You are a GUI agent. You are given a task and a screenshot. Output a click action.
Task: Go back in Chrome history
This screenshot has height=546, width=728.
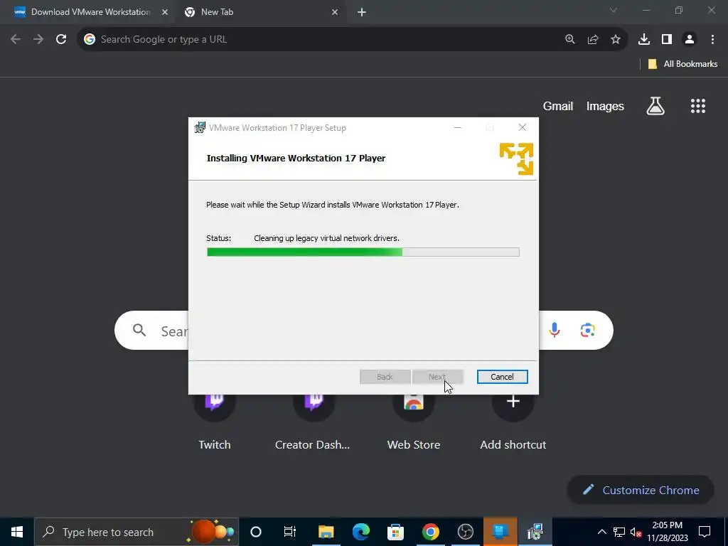(x=16, y=40)
